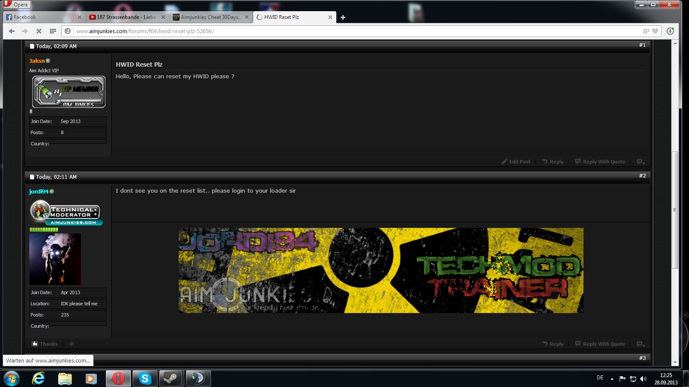
Task: Select the Opera taskbar button
Action: 118,378
